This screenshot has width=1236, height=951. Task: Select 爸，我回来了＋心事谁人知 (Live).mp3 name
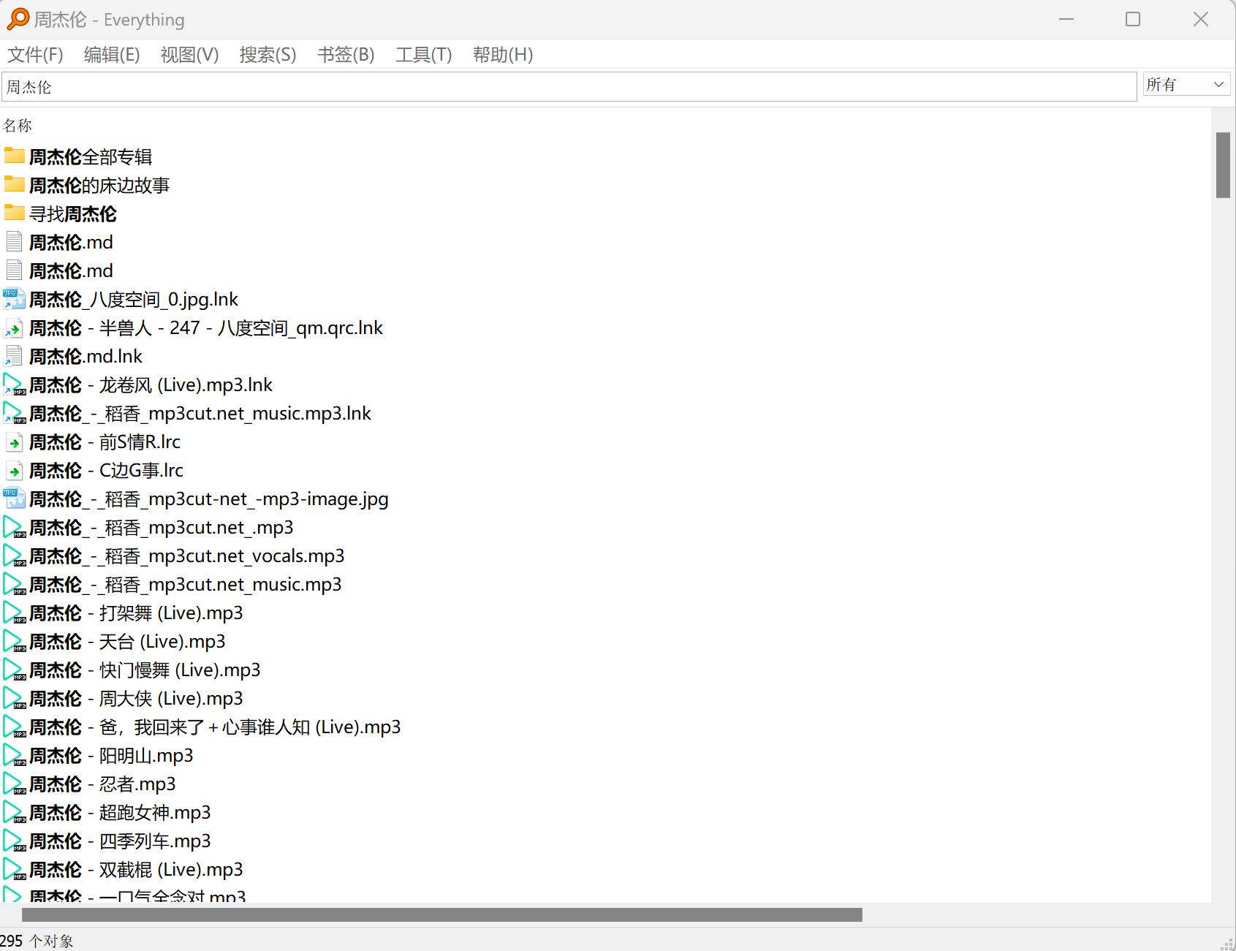point(216,727)
